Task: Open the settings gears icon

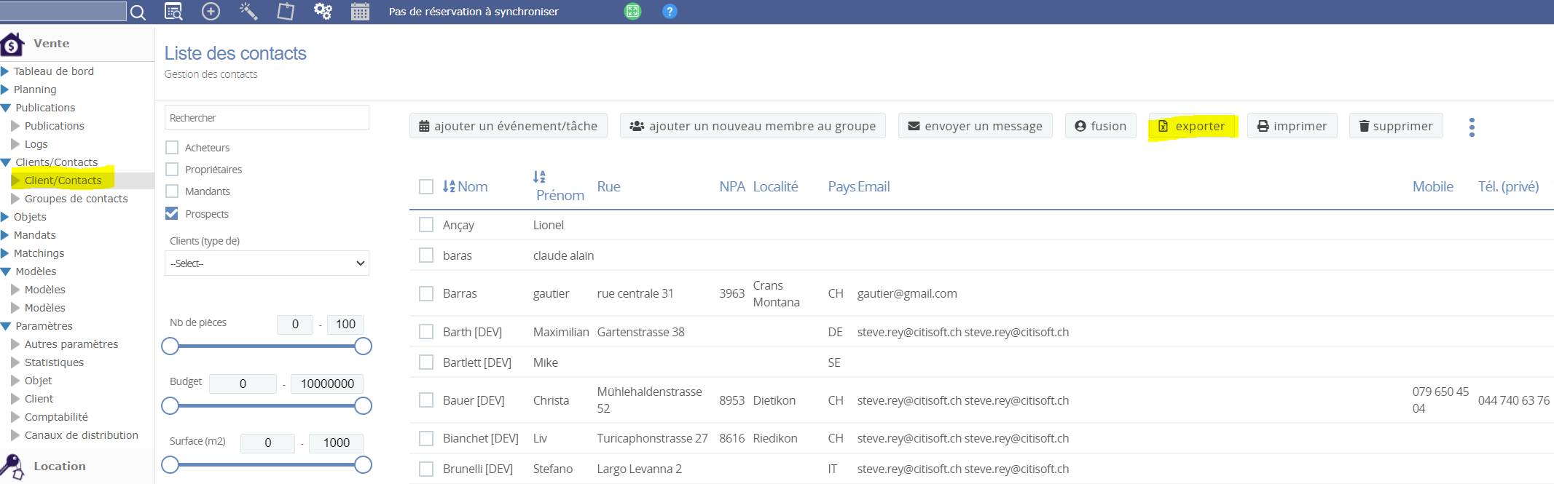Action: (323, 12)
